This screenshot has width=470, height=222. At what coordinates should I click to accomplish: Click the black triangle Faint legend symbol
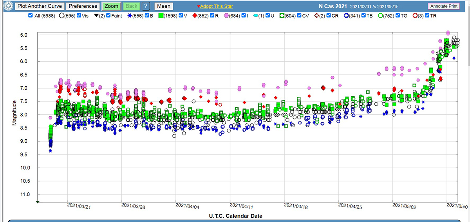point(96,16)
